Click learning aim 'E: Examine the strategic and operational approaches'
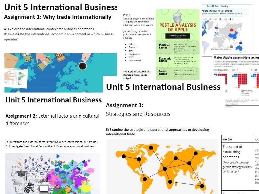The image size is (259, 194). (x=157, y=132)
